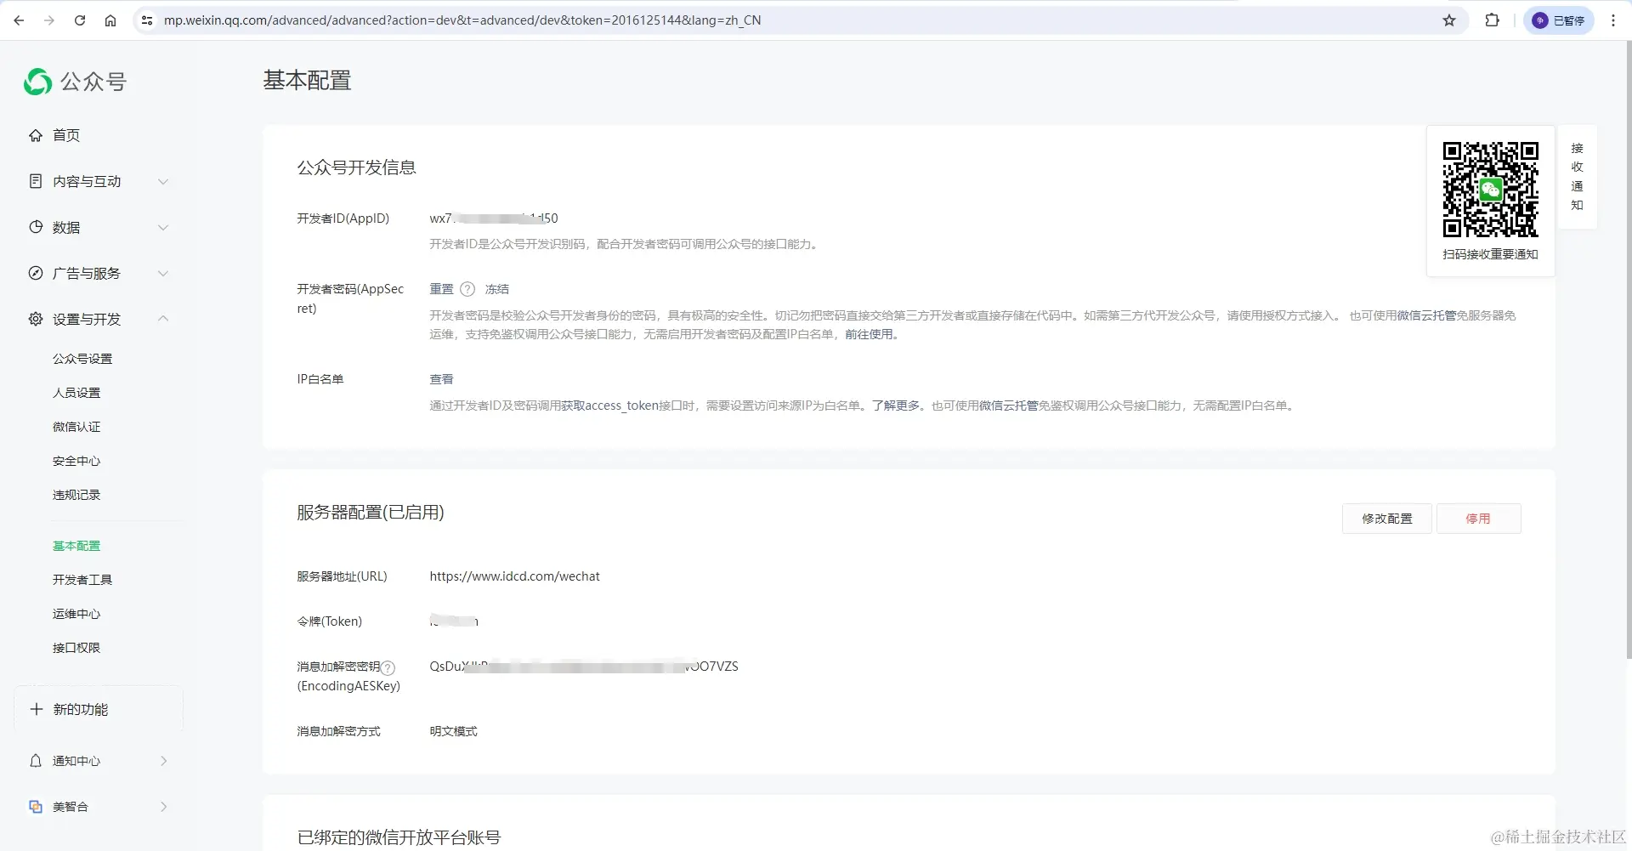Open 查看 link for IP whitelist
Viewport: 1632px width, 851px height.
click(x=441, y=379)
